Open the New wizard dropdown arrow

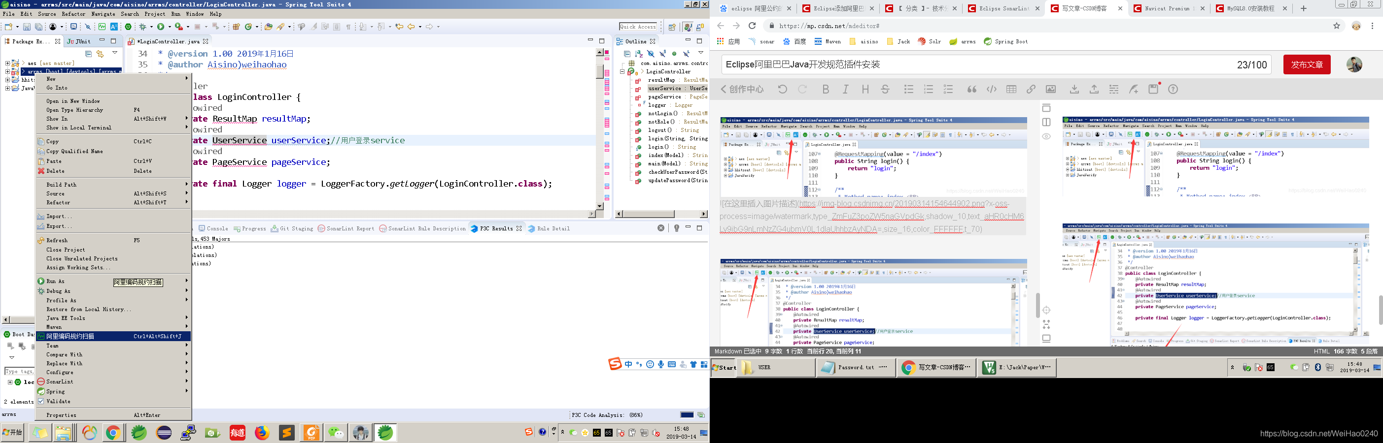point(17,26)
